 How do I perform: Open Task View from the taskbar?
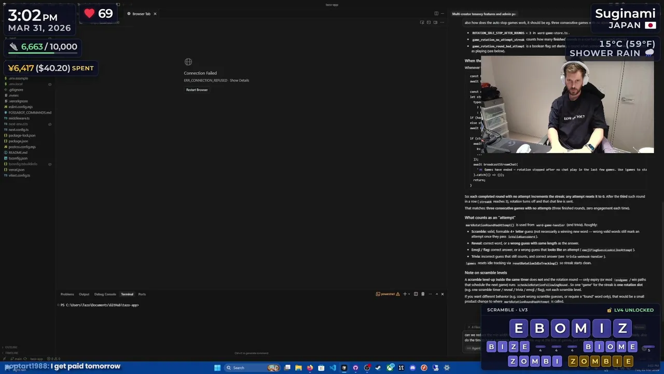click(x=287, y=368)
